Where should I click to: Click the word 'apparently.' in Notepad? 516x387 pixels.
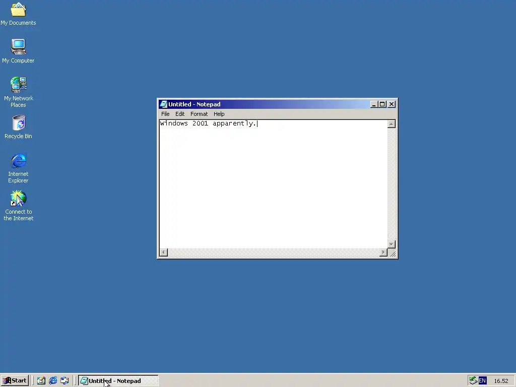pyautogui.click(x=234, y=124)
